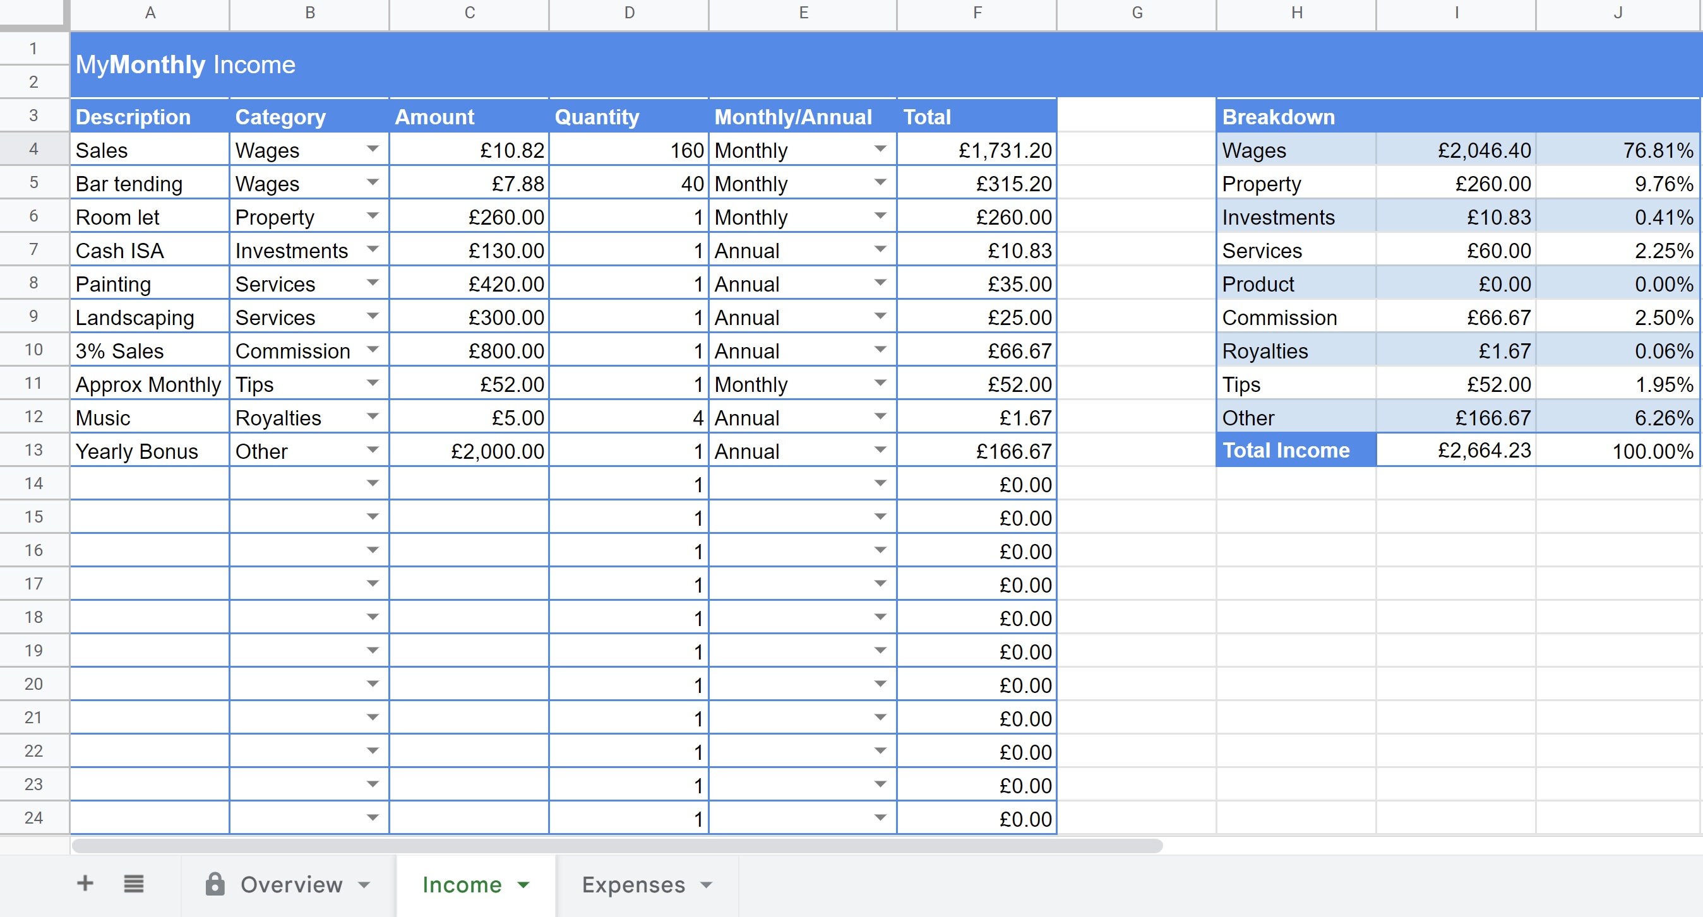Open the Income tab options arrow

coord(524,885)
